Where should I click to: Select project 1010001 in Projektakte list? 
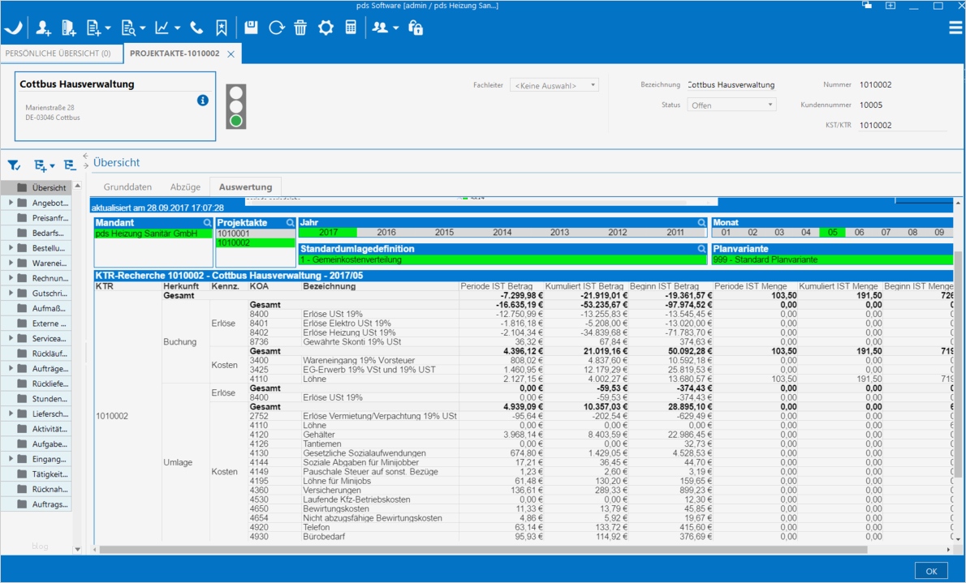[233, 234]
